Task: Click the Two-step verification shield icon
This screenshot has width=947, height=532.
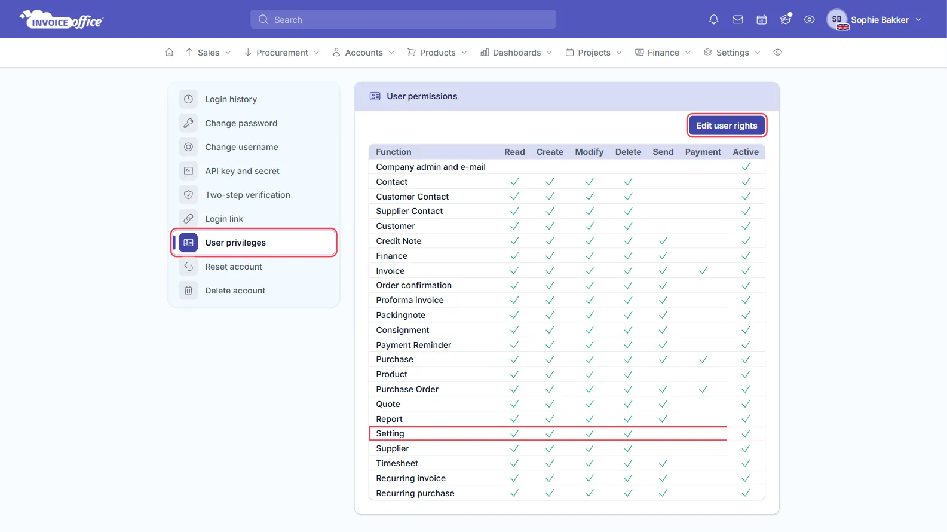Action: [x=188, y=195]
